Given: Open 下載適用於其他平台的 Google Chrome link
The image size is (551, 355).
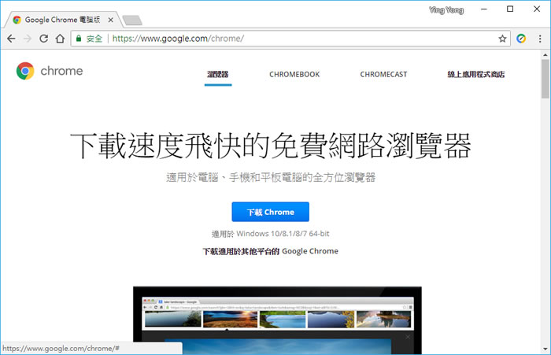Looking at the screenshot, I should coord(271,251).
